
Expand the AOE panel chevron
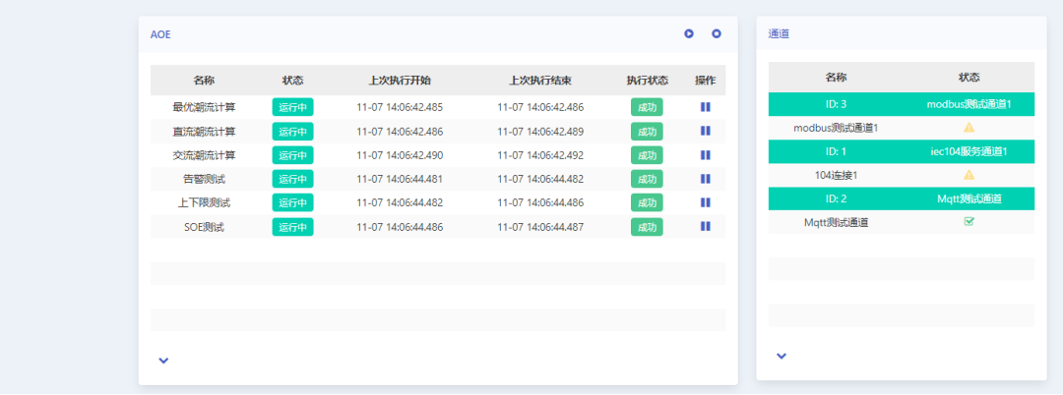tap(163, 361)
